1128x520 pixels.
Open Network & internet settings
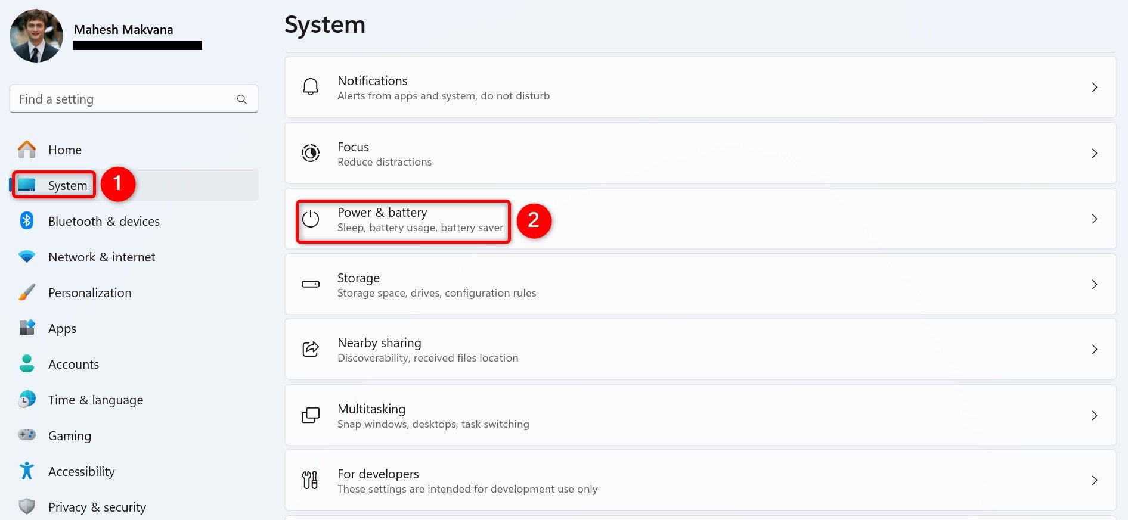tap(134, 257)
